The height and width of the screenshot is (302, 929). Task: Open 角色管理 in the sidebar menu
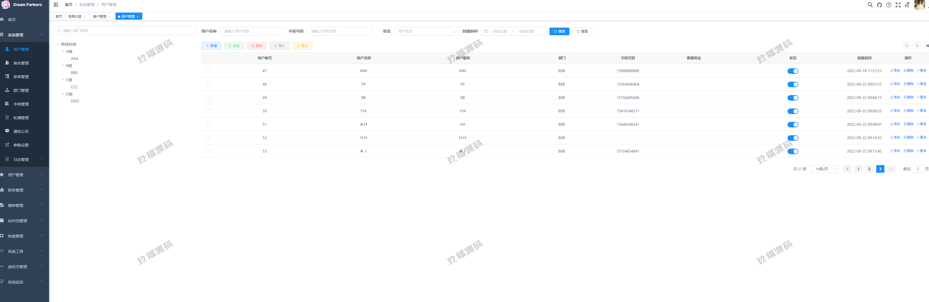(21, 63)
